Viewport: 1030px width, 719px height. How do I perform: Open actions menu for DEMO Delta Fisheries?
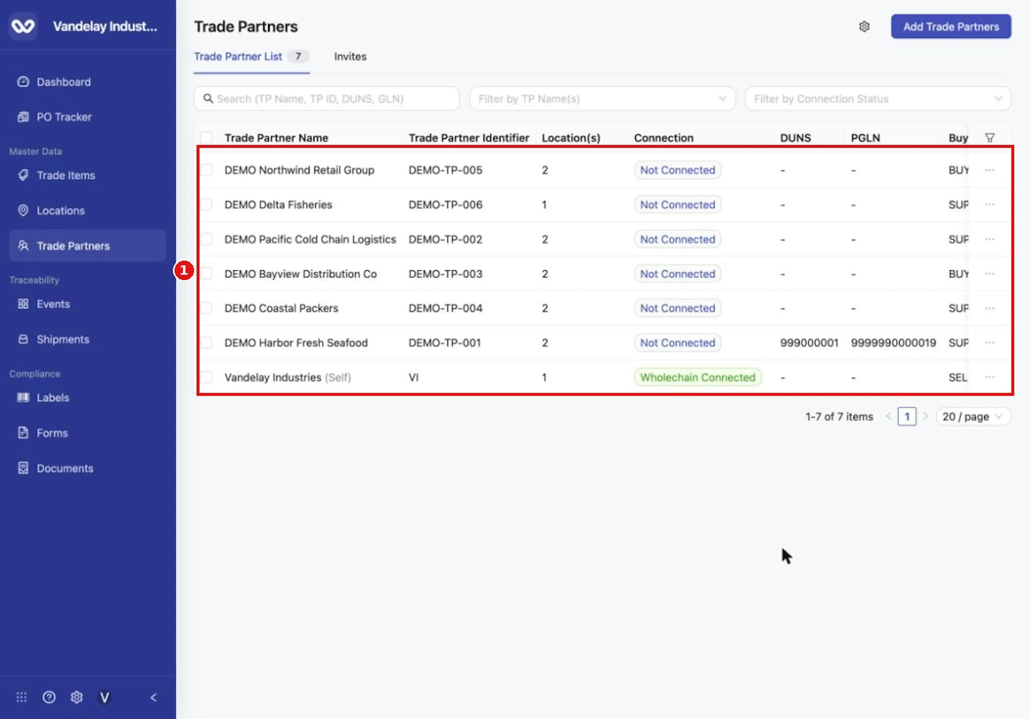[989, 204]
